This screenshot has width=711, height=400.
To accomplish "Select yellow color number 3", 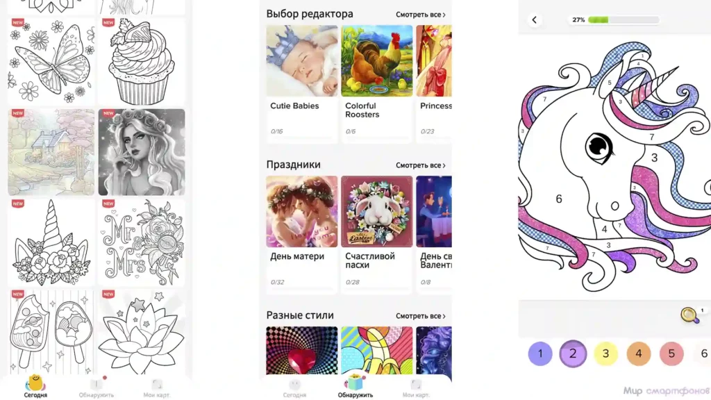I will click(x=605, y=353).
